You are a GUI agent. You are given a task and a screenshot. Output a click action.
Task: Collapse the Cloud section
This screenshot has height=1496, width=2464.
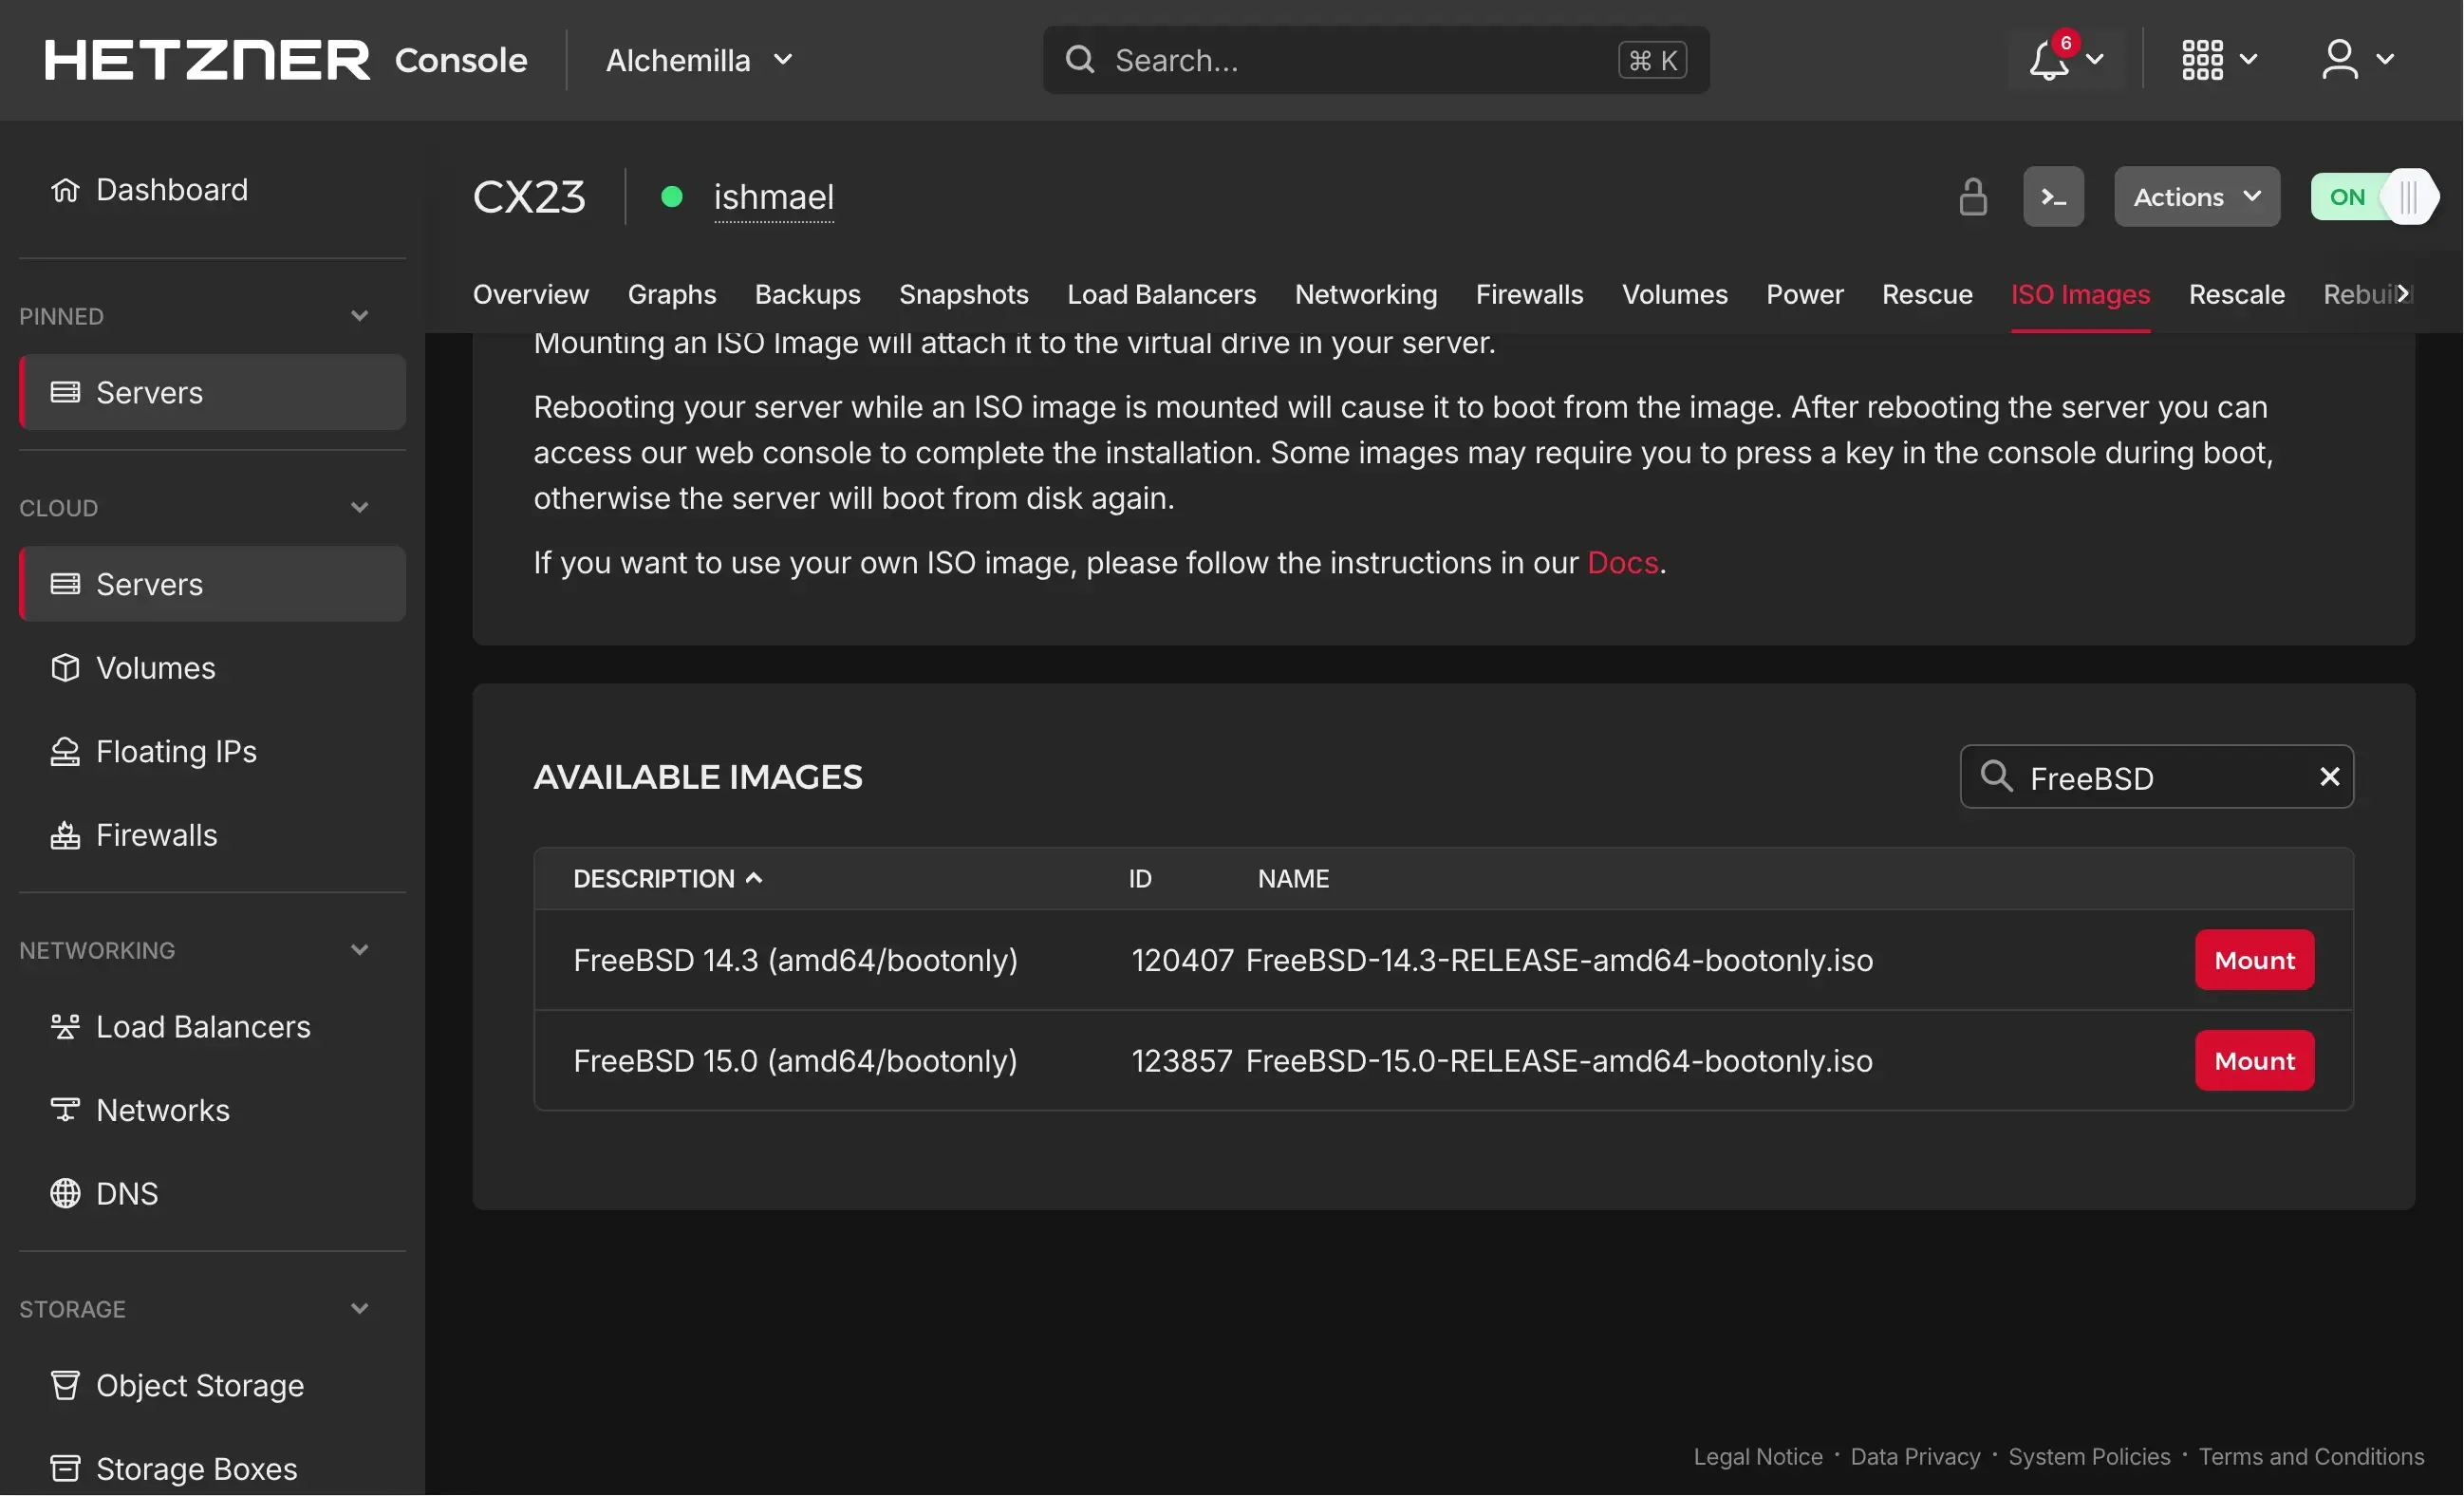click(359, 508)
